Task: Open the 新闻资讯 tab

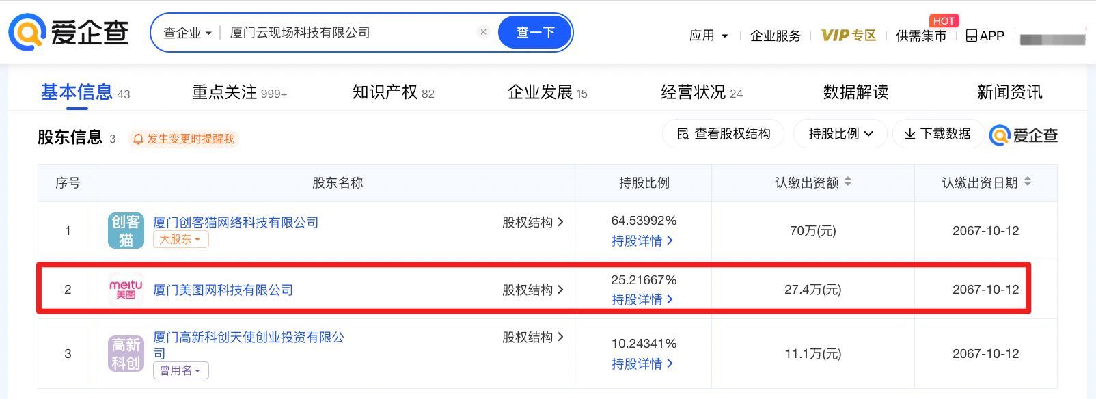Action: (1009, 92)
